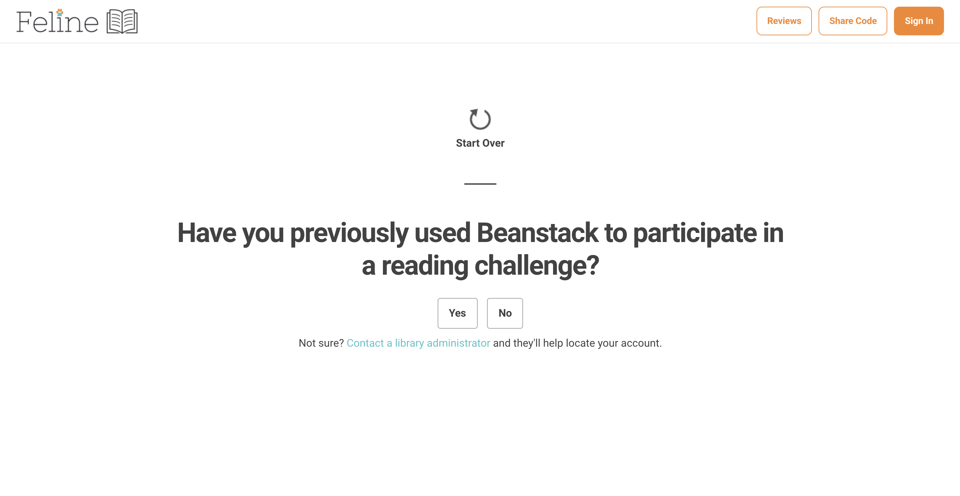Answer No to the Beanstack question

505,313
